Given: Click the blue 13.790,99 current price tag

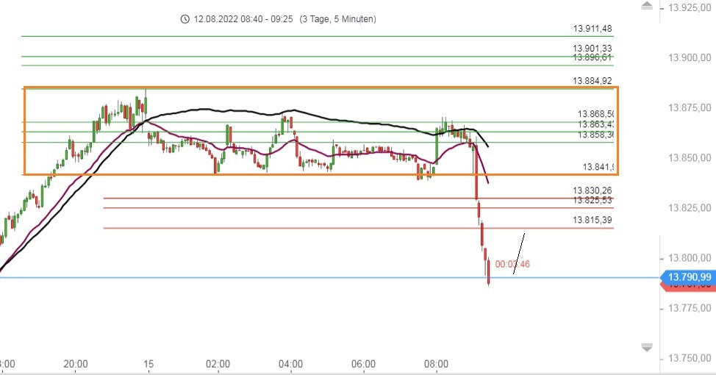Looking at the screenshot, I should [688, 276].
